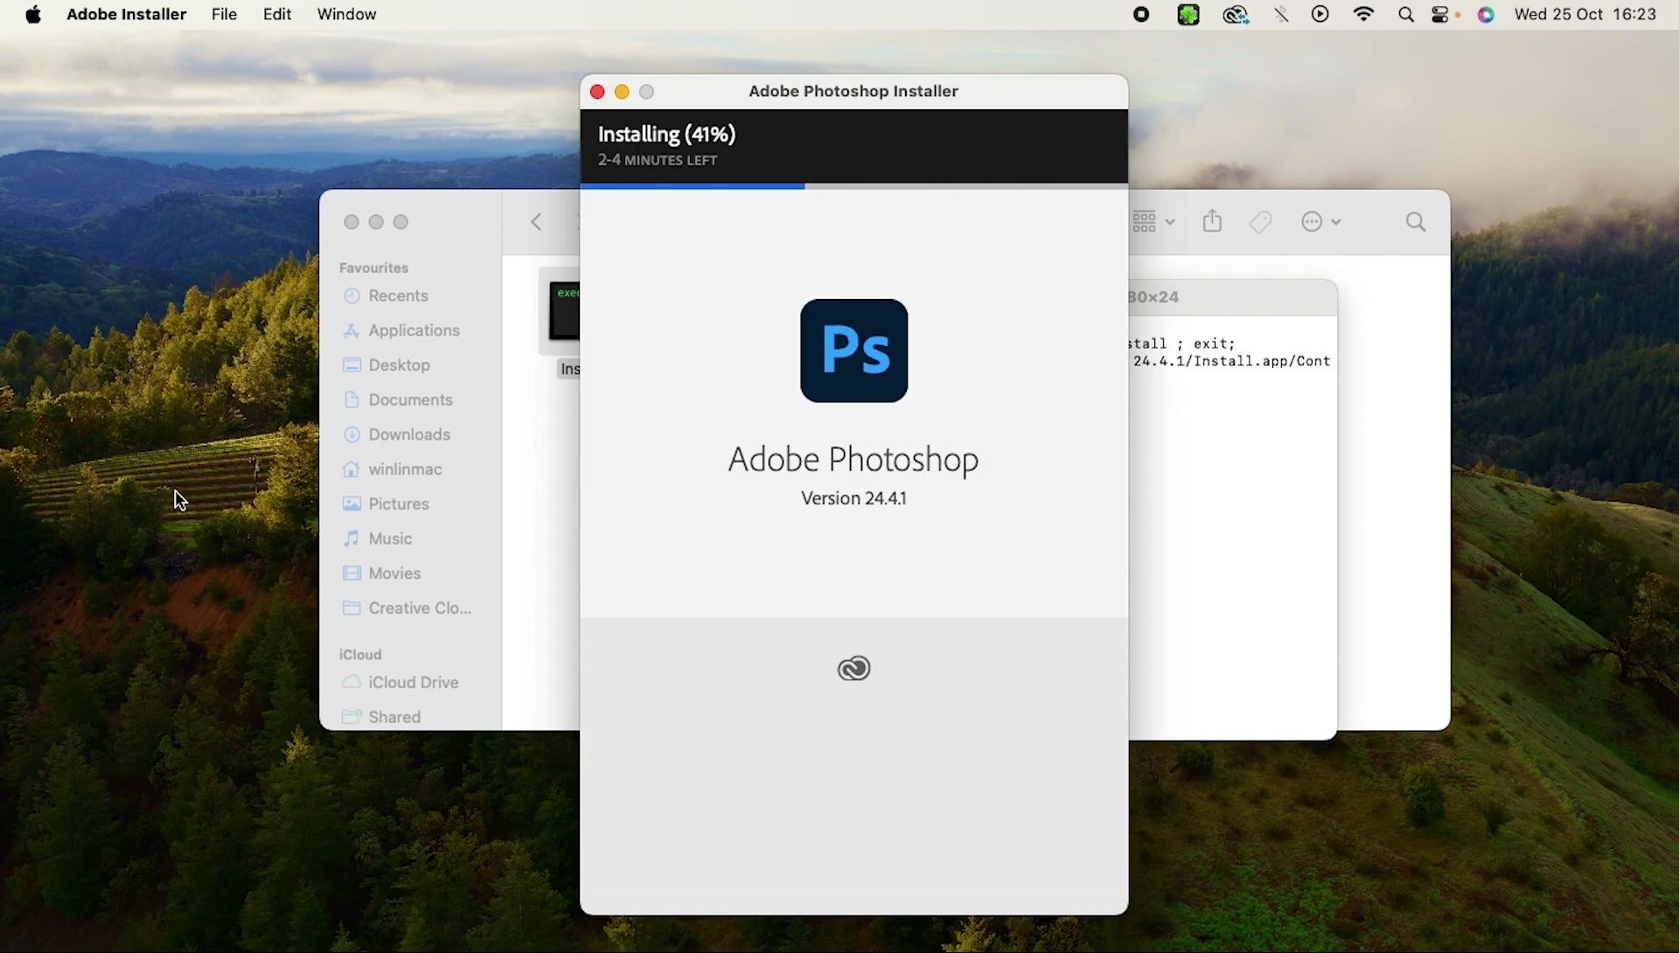The image size is (1679, 953).
Task: Open the Apple menu
Action: 33,14
